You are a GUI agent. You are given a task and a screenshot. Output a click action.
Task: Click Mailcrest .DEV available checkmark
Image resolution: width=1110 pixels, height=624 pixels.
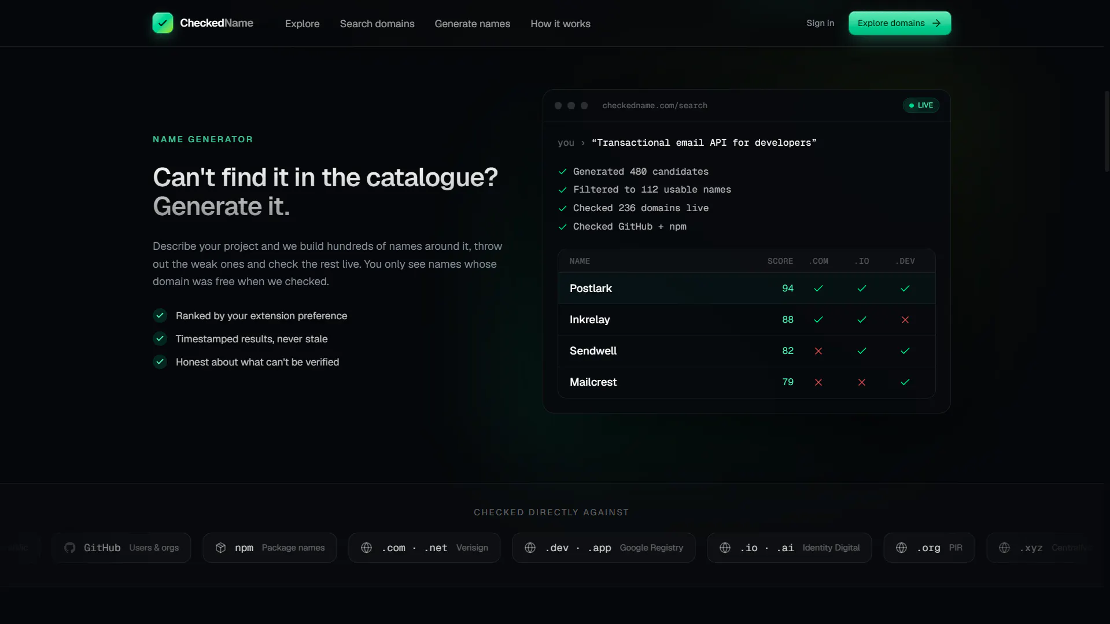(905, 382)
